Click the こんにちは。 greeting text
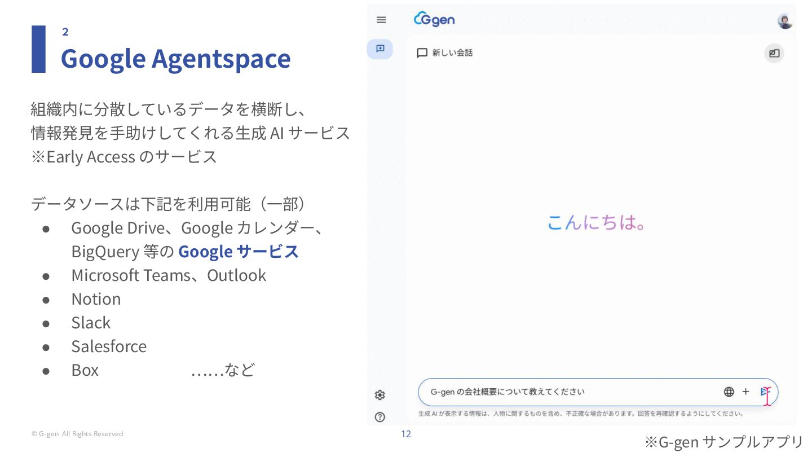The height and width of the screenshot is (457, 812). (597, 222)
